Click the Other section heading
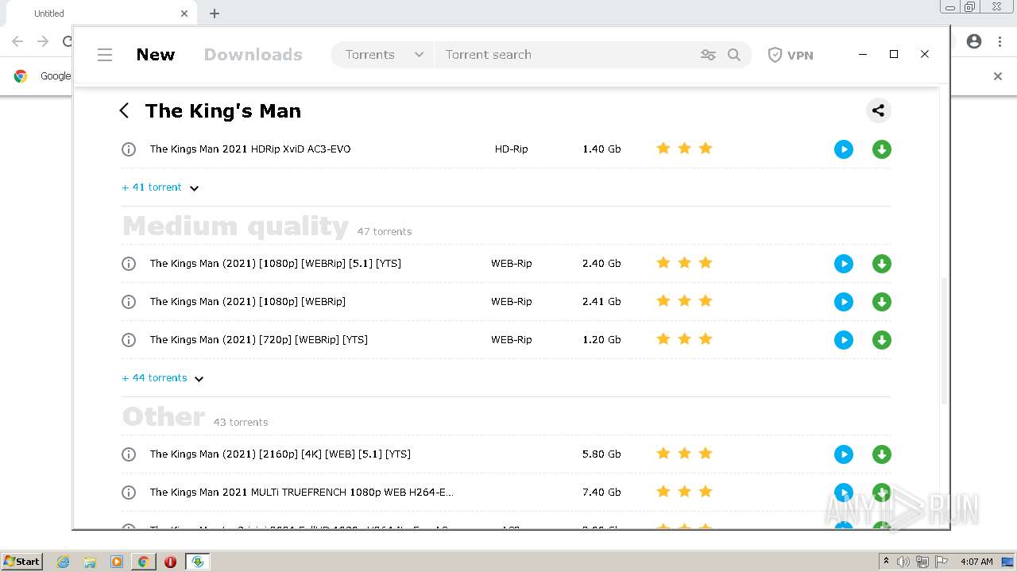 click(164, 417)
